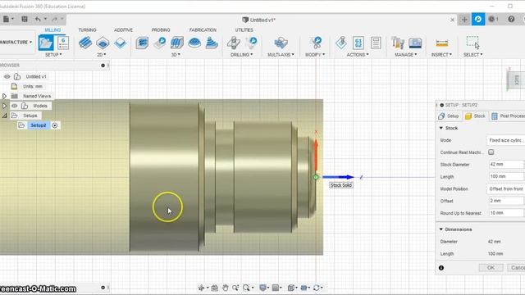Click the Save icon in the top bar
The height and width of the screenshot is (295, 525).
tap(25, 20)
